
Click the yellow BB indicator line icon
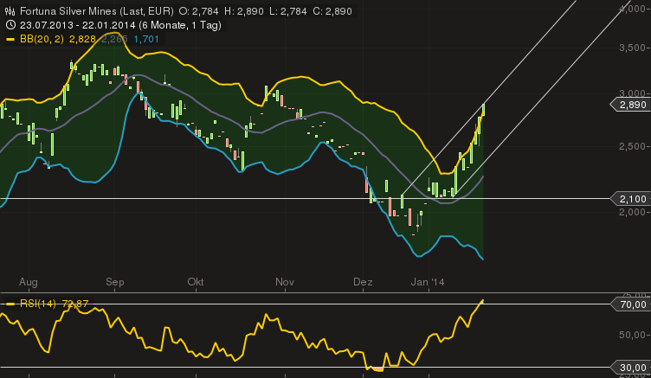pos(10,39)
